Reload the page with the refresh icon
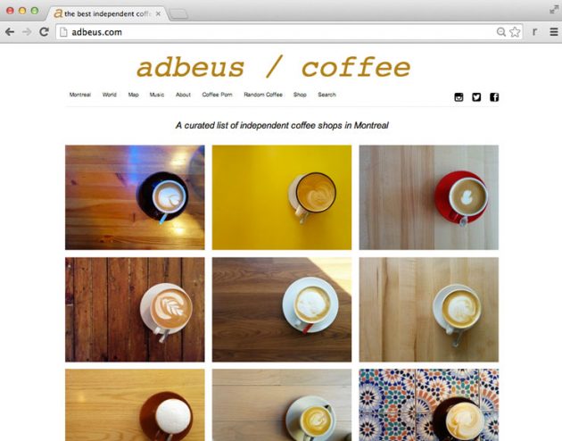The width and height of the screenshot is (562, 441). coord(44,32)
